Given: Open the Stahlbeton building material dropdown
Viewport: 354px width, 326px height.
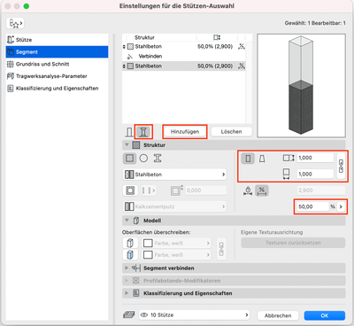Looking at the screenshot, I should point(174,175).
